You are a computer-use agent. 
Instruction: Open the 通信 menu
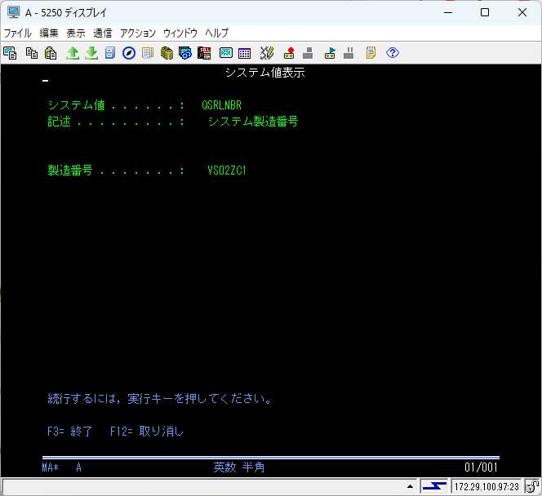click(x=103, y=33)
